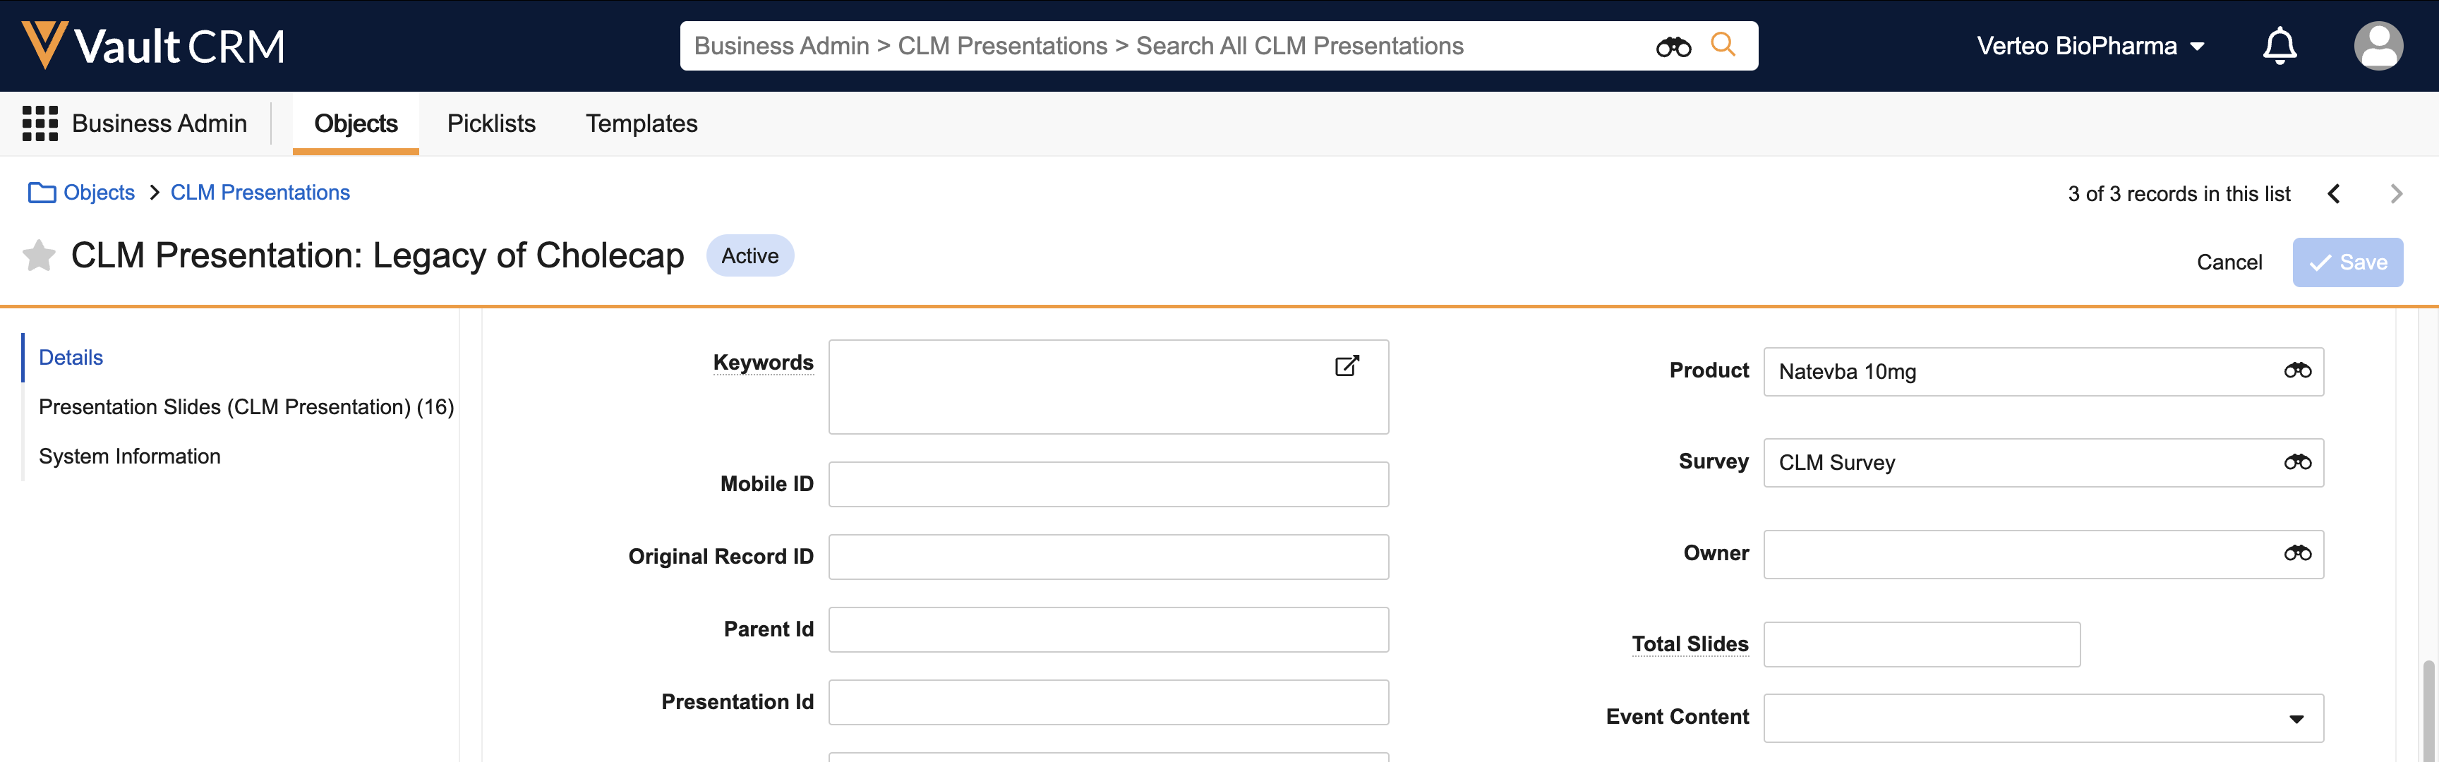The image size is (2439, 762).
Task: Open the Verteo BioPharma vault dropdown
Action: tap(2090, 47)
